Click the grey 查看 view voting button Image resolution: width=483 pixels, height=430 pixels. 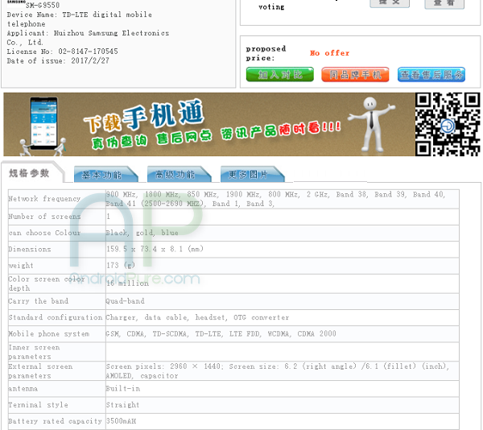444,3
